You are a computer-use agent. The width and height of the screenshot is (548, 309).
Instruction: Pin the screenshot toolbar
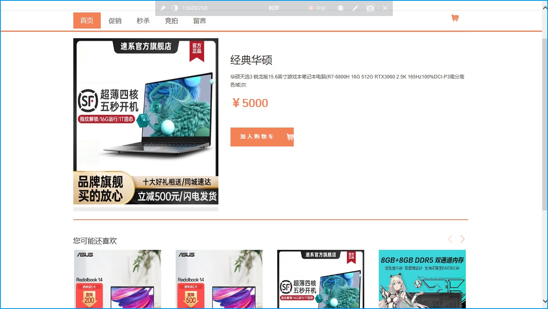163,8
